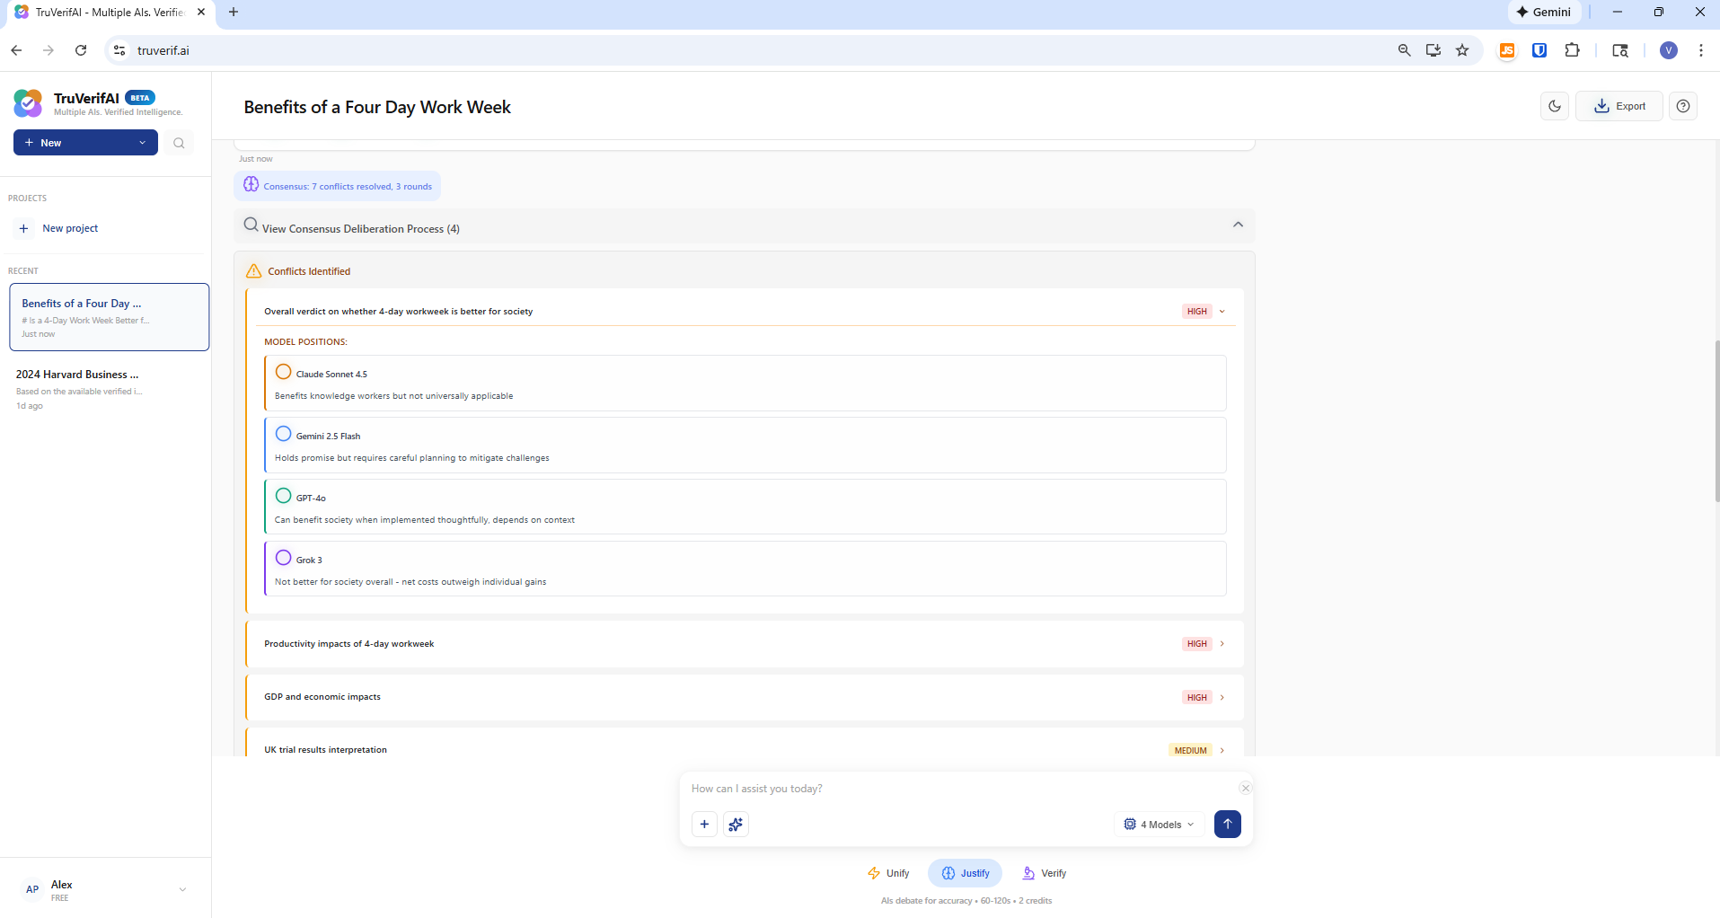The image size is (1720, 918).
Task: Open sidebar search with the magnifier icon
Action: click(x=179, y=142)
